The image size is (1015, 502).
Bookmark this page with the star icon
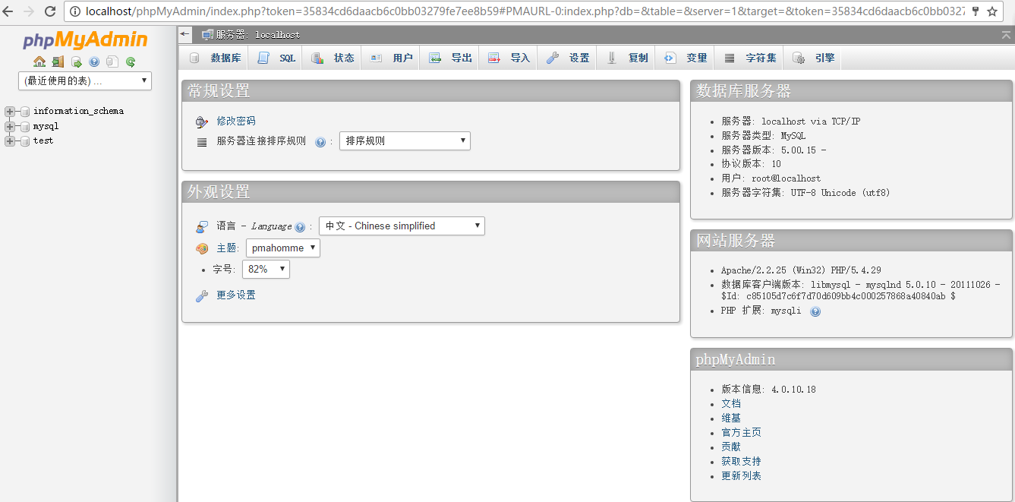coord(991,11)
